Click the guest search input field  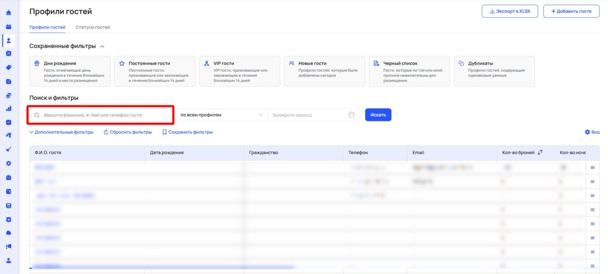(x=100, y=115)
